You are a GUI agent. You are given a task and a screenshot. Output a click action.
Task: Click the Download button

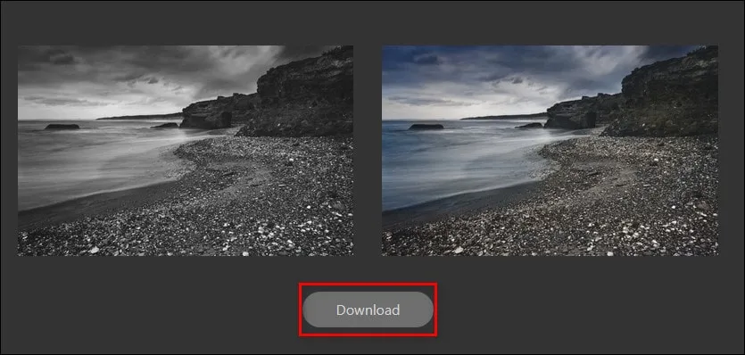pyautogui.click(x=368, y=310)
